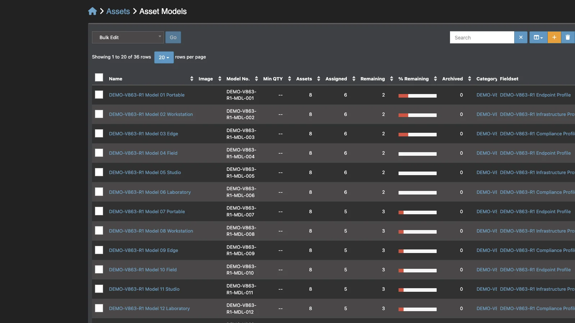Click "Showing 1 to 20 of 36 rows" text
Viewport: 575px width, 323px height.
click(121, 57)
